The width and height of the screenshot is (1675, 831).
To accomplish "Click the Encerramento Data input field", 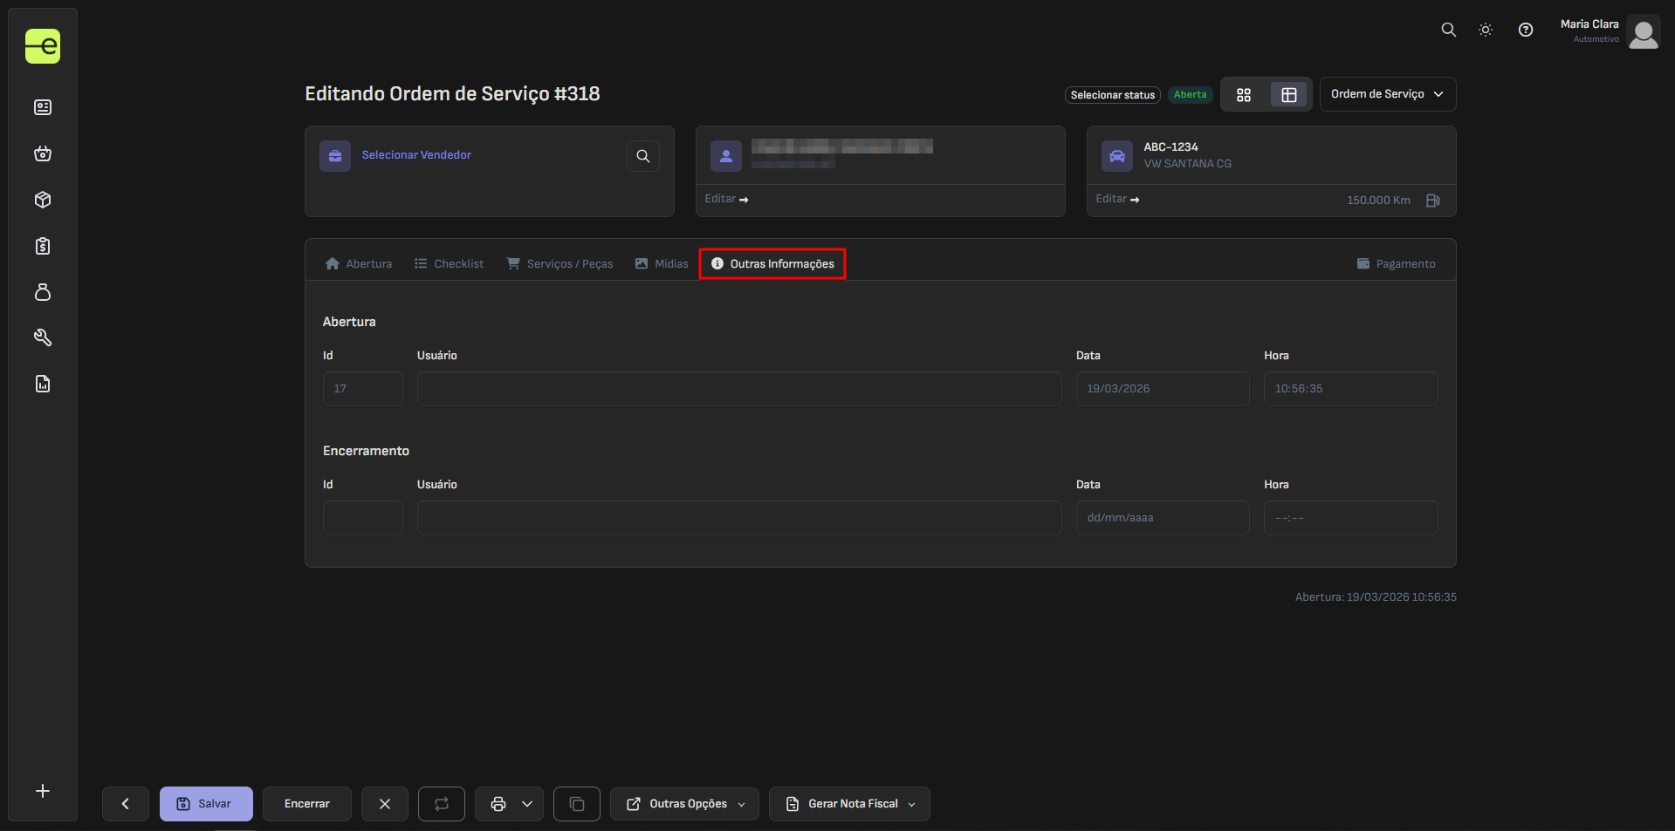I will (1162, 518).
